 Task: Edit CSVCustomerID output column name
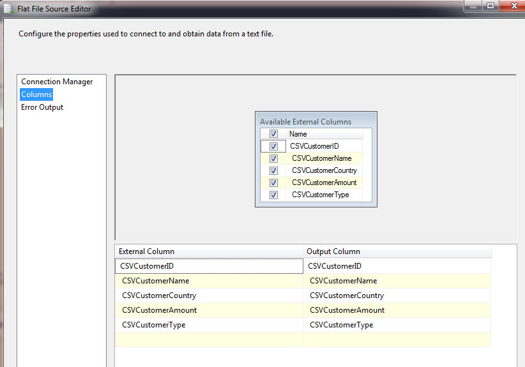pos(397,266)
